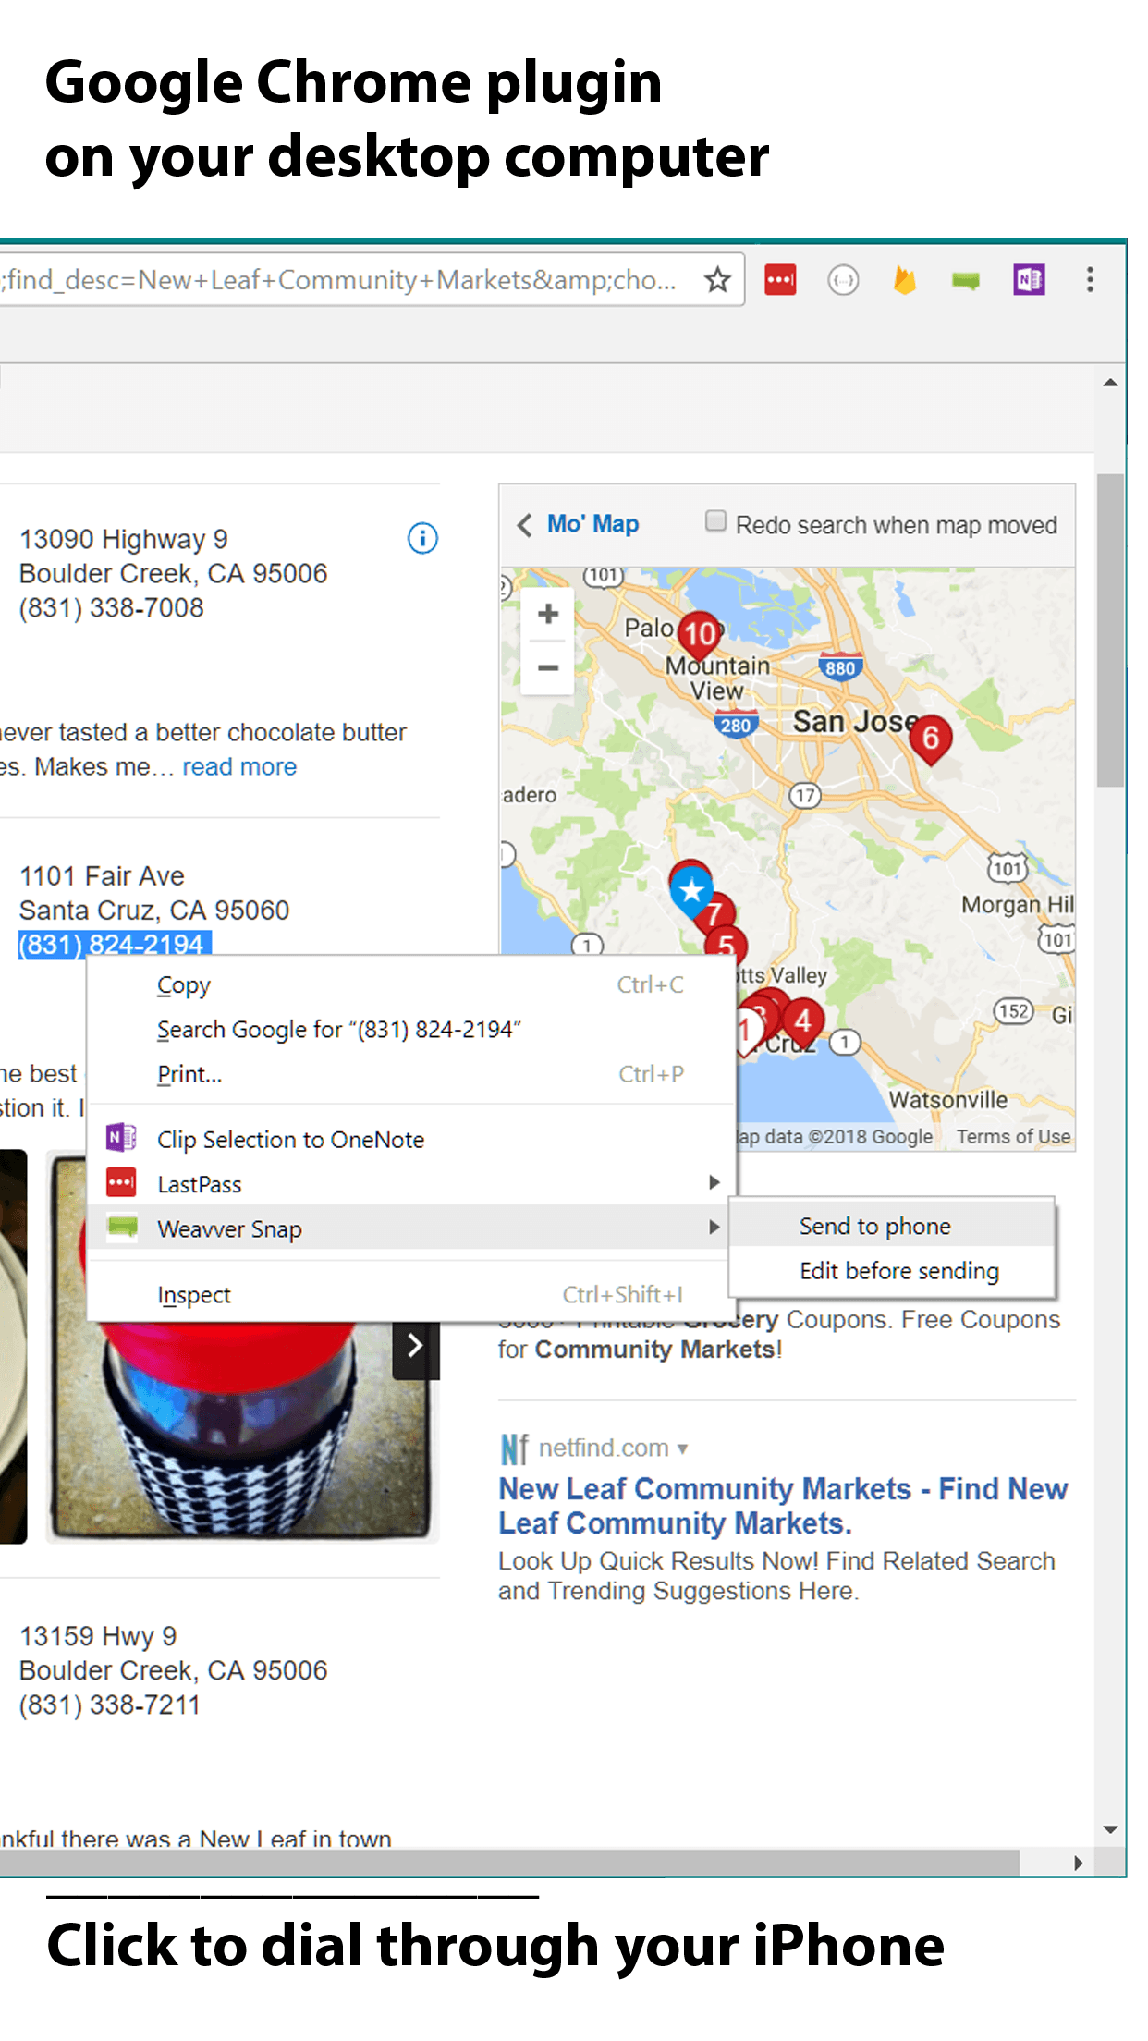The image size is (1148, 2041).
Task: Zoom out on the map
Action: tap(548, 667)
